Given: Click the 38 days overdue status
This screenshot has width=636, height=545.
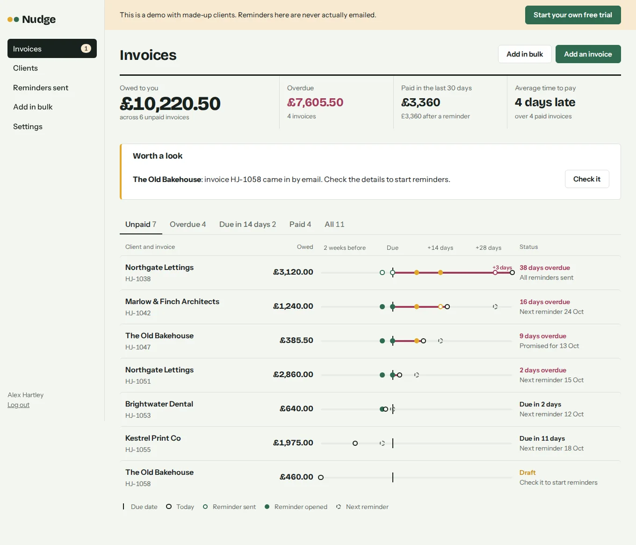Looking at the screenshot, I should [545, 268].
